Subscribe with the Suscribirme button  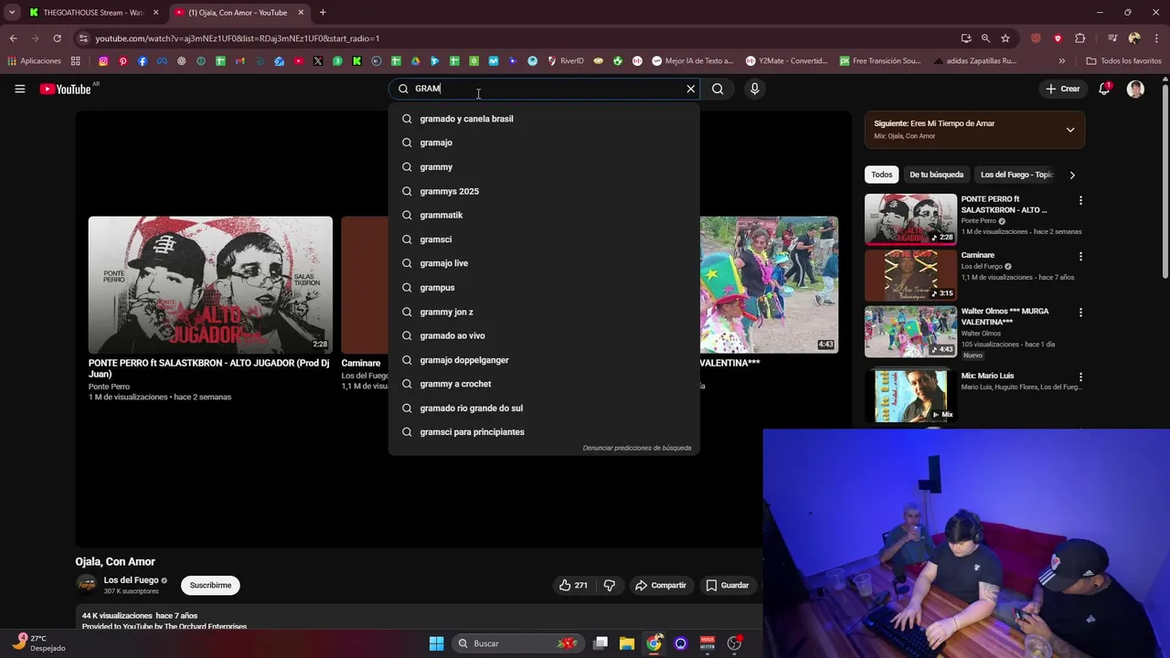point(210,585)
